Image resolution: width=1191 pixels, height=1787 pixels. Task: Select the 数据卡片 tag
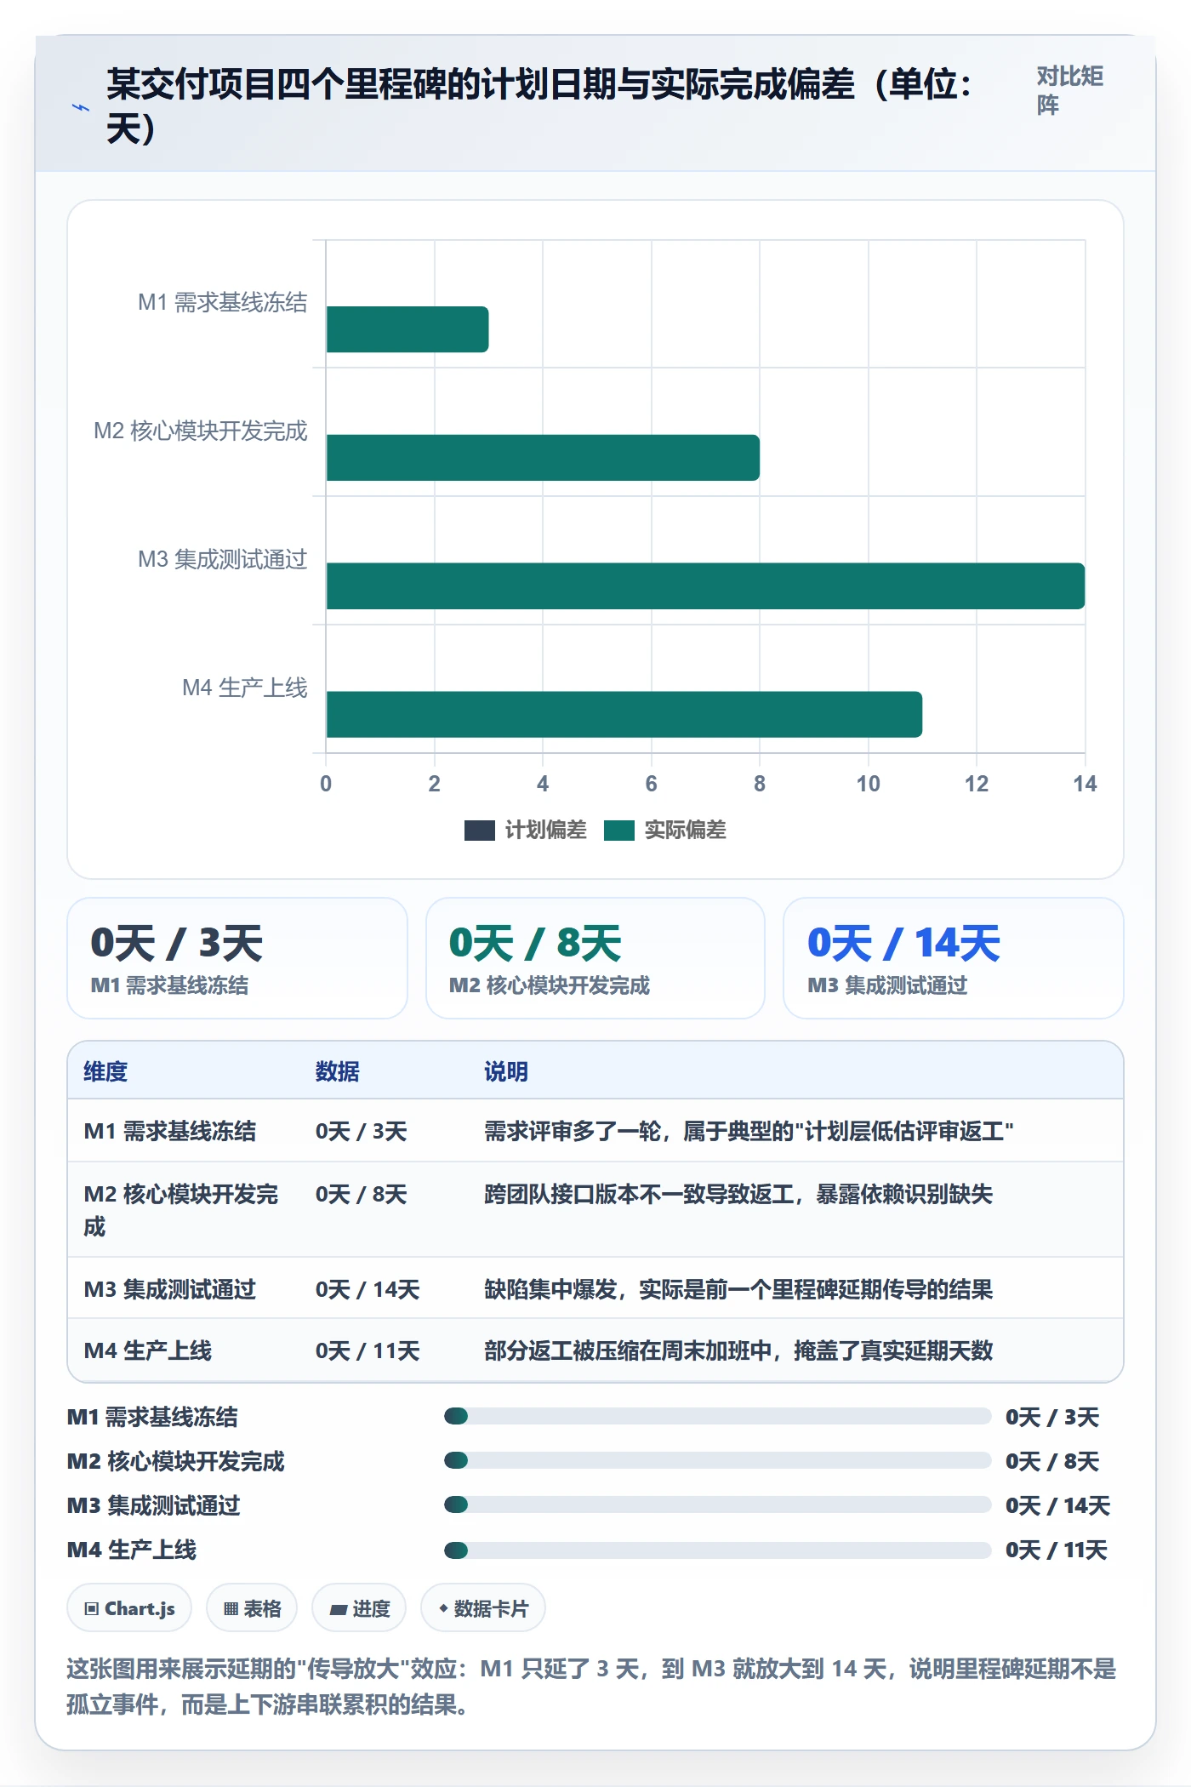(x=483, y=1608)
